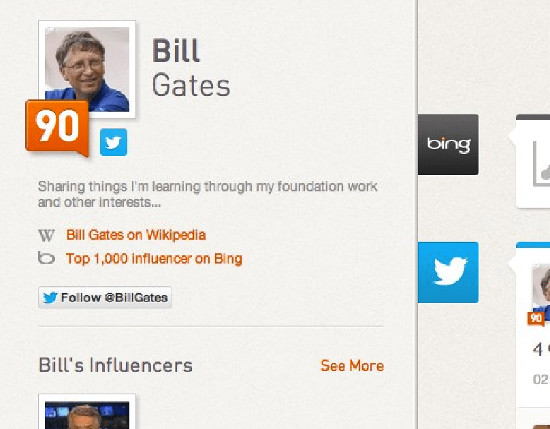Open the black Bing tile in the timeline
This screenshot has height=429, width=550.
pyautogui.click(x=448, y=144)
